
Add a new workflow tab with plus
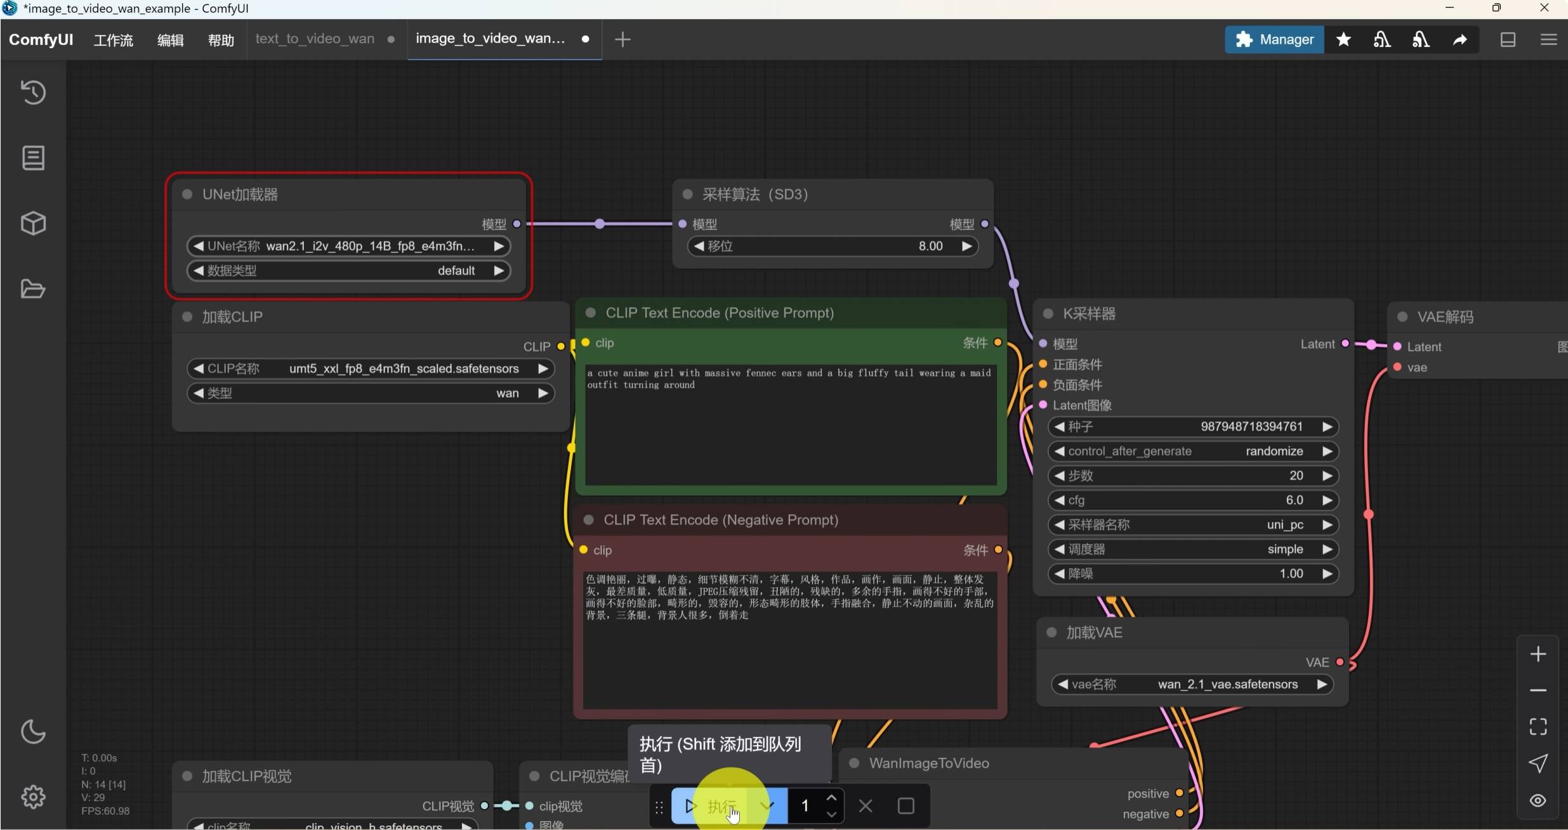tap(623, 39)
